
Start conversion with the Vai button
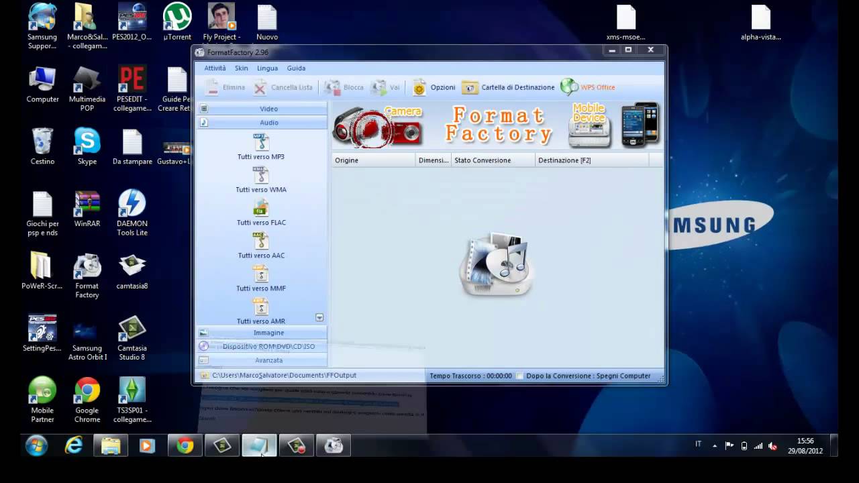point(387,87)
